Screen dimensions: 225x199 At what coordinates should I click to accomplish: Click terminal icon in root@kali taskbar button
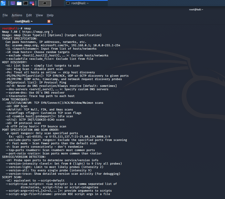click(x=68, y=3)
